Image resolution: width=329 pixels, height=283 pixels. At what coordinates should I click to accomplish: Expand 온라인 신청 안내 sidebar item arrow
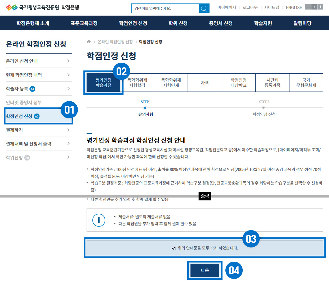[x=68, y=61]
